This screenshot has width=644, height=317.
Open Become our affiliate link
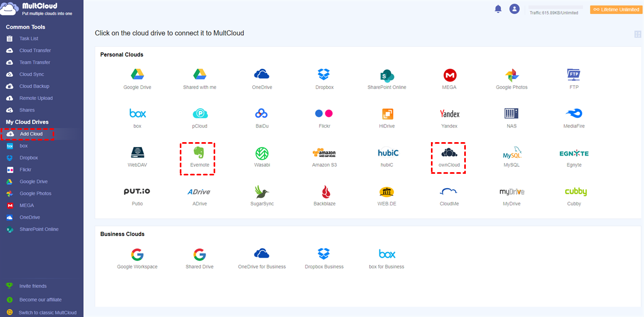coord(40,300)
